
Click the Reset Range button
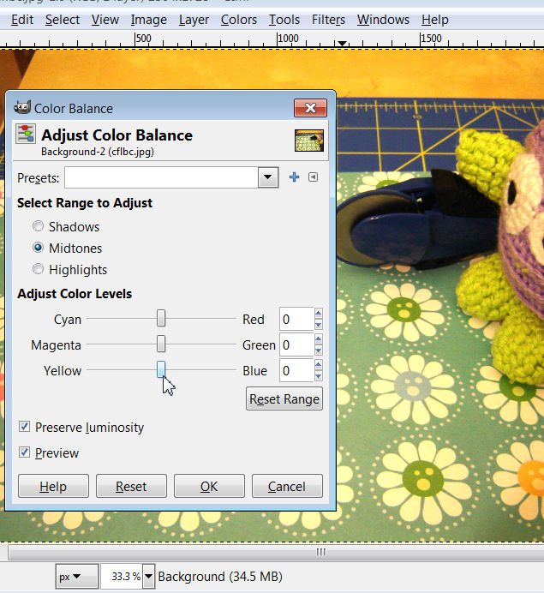tap(284, 398)
